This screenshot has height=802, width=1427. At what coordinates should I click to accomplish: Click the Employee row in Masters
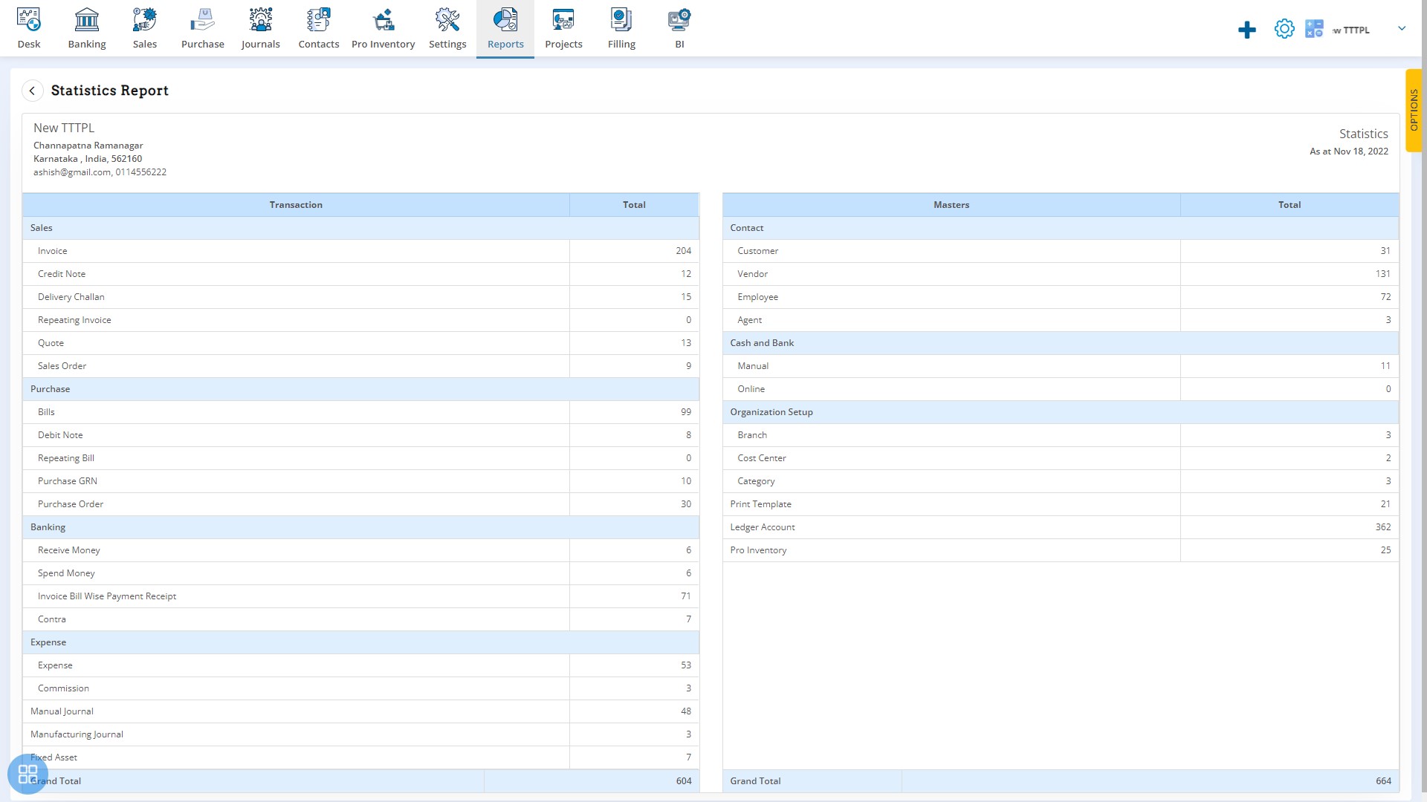(1061, 297)
